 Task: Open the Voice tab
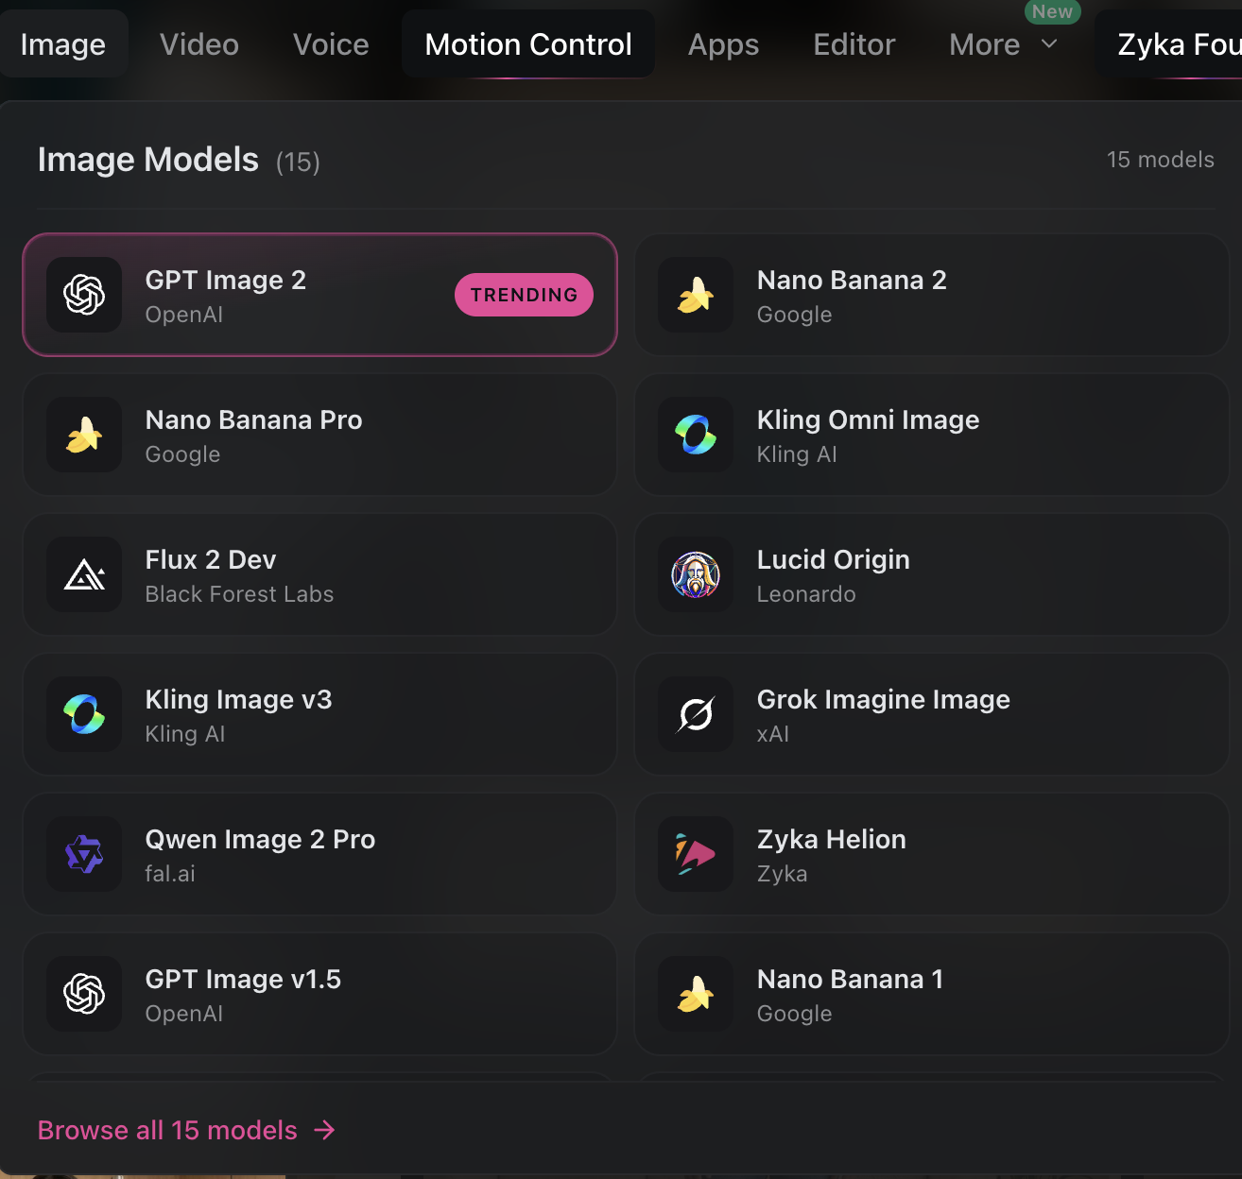click(331, 44)
